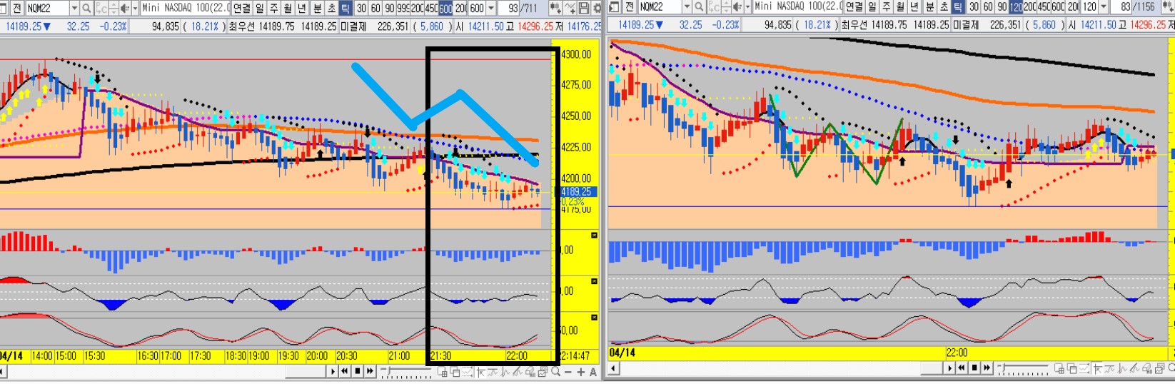
Task: Select the 초 second period in right chart
Action: tap(944, 8)
